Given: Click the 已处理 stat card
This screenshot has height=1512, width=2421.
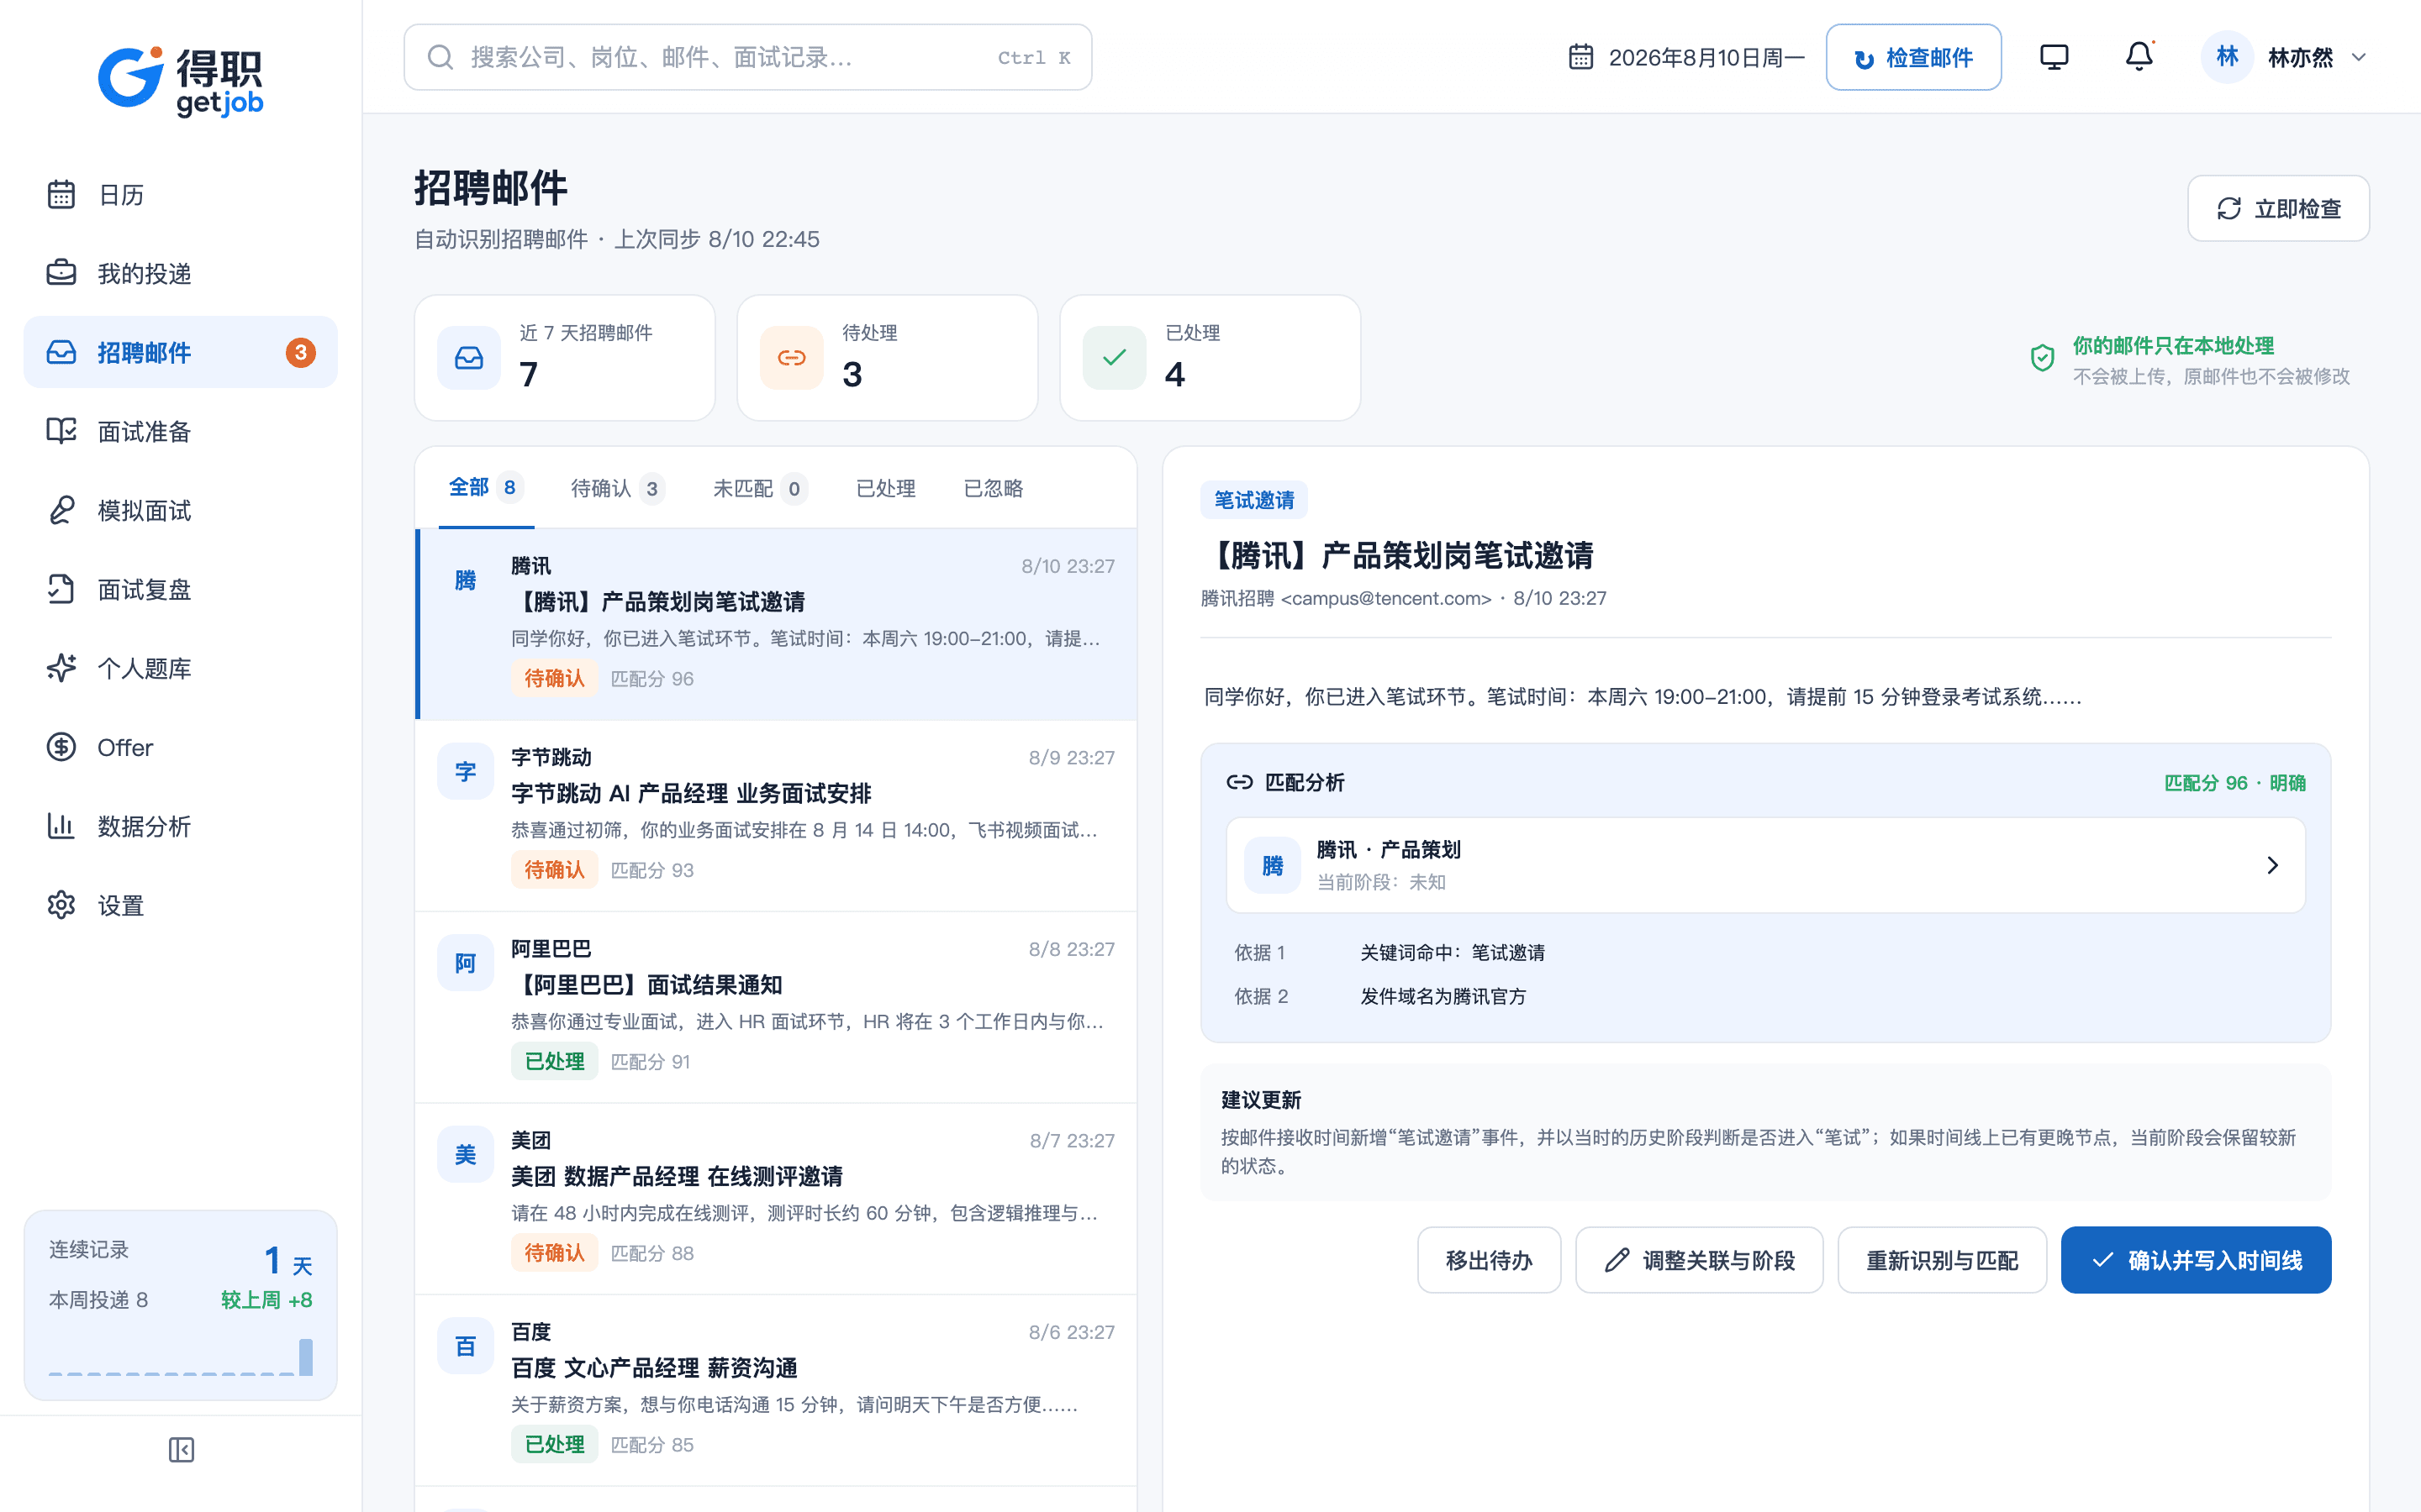Looking at the screenshot, I should click(x=1210, y=357).
